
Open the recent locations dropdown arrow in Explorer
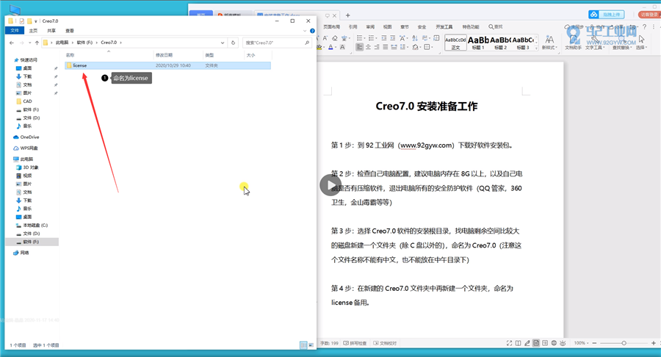coord(29,43)
